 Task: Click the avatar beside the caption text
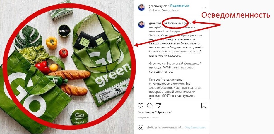142,24
